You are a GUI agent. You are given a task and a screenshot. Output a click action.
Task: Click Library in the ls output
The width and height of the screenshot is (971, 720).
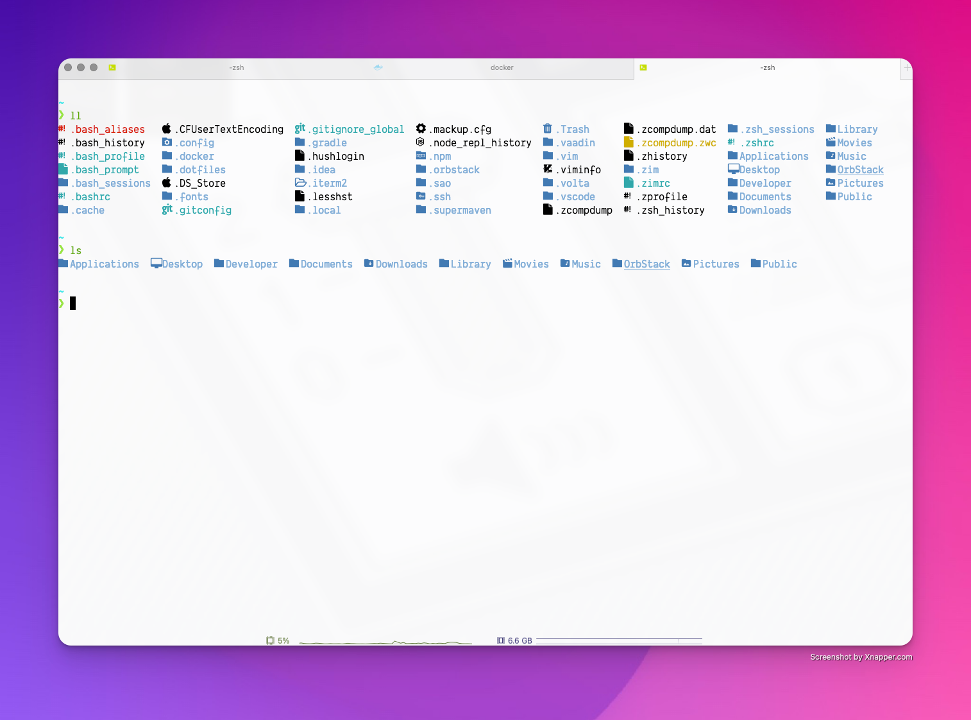click(x=471, y=264)
